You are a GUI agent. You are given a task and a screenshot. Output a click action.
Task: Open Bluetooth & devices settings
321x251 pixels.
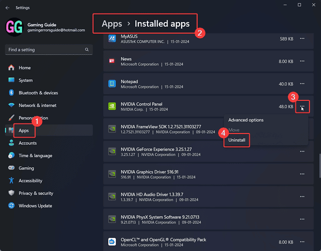click(x=38, y=93)
